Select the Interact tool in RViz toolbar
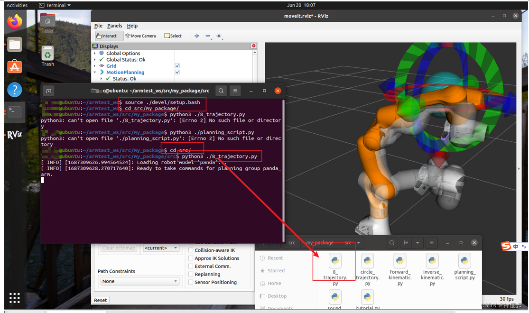This screenshot has width=529, height=313. pos(106,36)
